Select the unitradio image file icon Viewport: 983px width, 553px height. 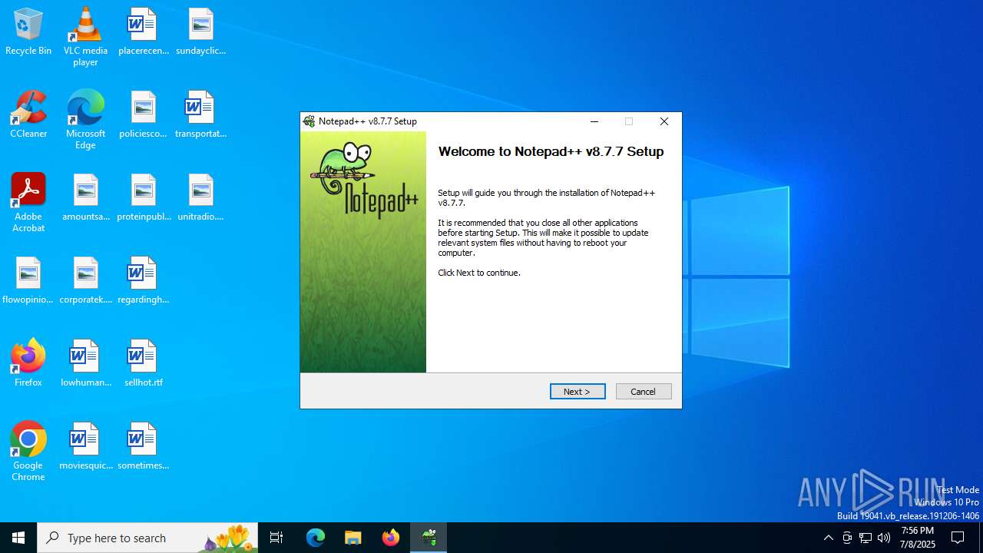(x=200, y=197)
